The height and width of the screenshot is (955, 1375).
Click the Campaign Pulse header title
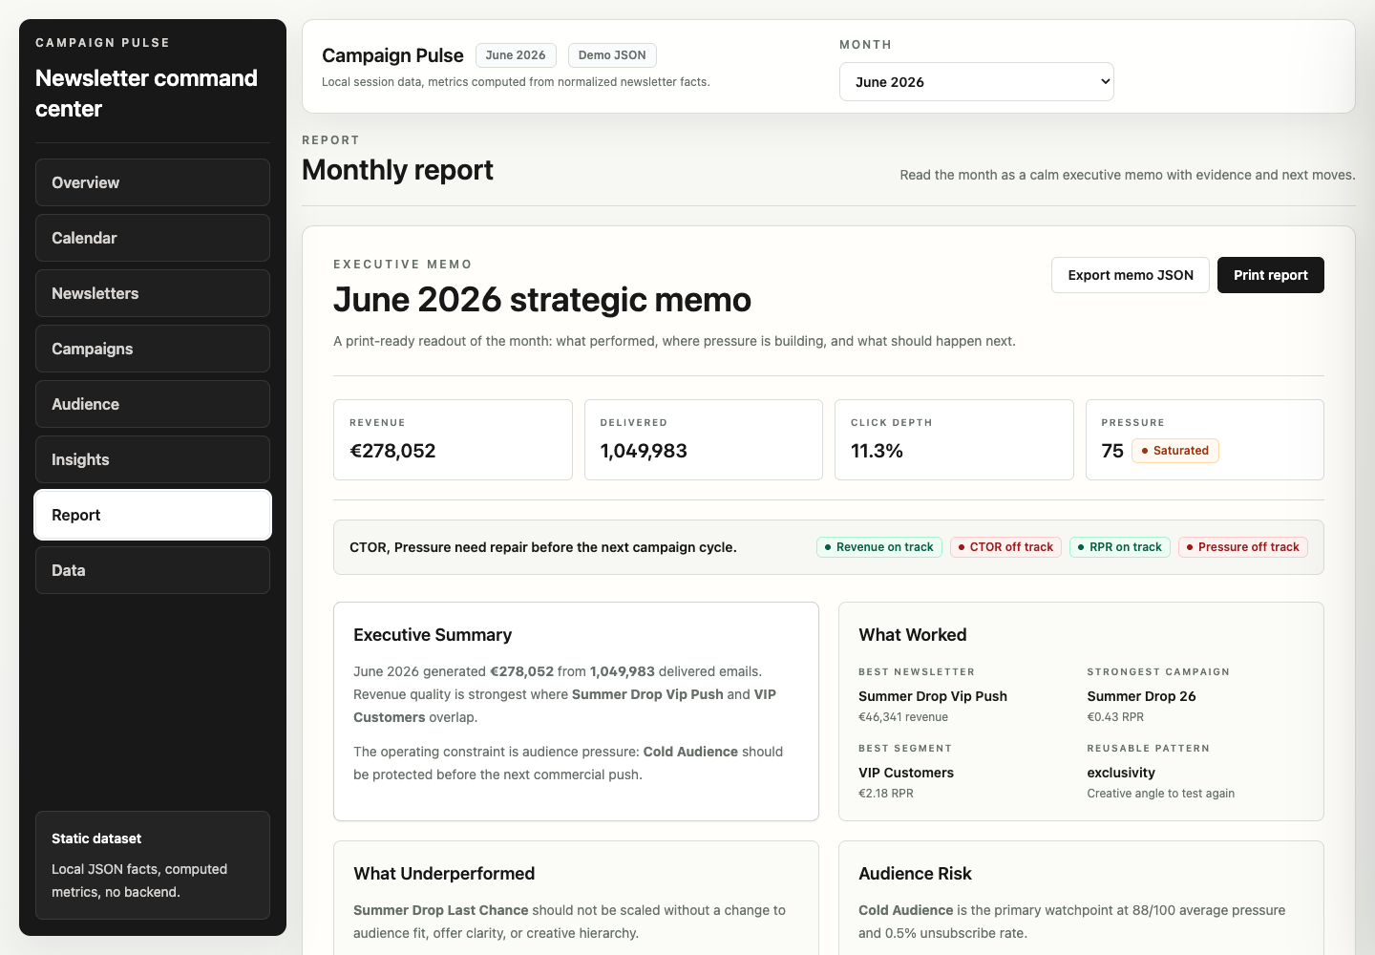[392, 55]
